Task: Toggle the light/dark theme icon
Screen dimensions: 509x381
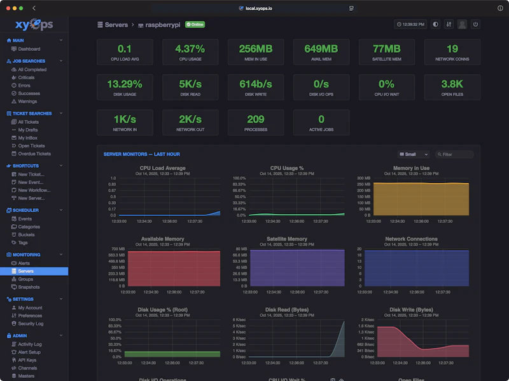Action: [x=435, y=24]
